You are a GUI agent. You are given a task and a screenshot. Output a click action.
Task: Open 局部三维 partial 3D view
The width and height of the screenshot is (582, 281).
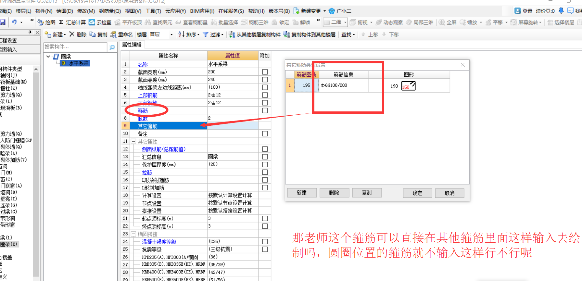[x=420, y=22]
